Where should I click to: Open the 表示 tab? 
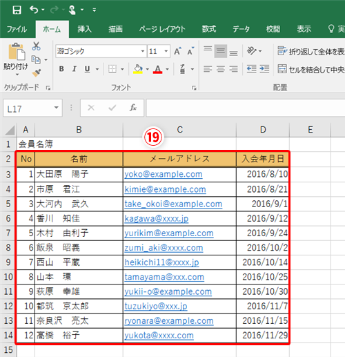pos(304,29)
